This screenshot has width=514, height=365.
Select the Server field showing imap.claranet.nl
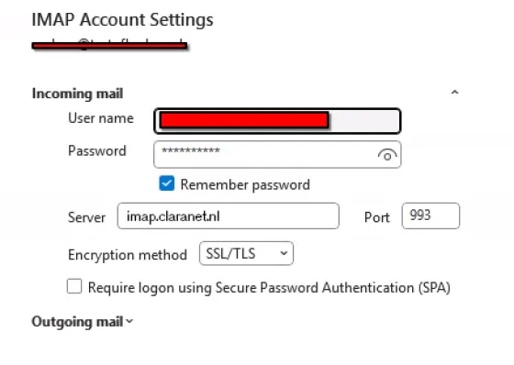[229, 216]
